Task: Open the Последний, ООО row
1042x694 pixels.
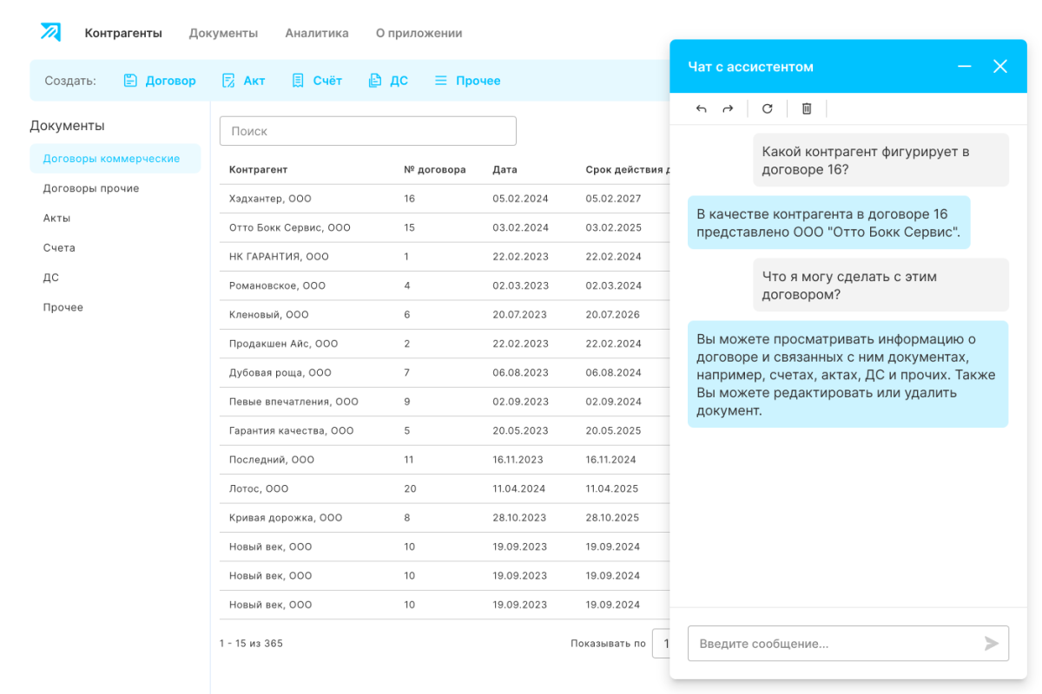Action: (x=445, y=460)
